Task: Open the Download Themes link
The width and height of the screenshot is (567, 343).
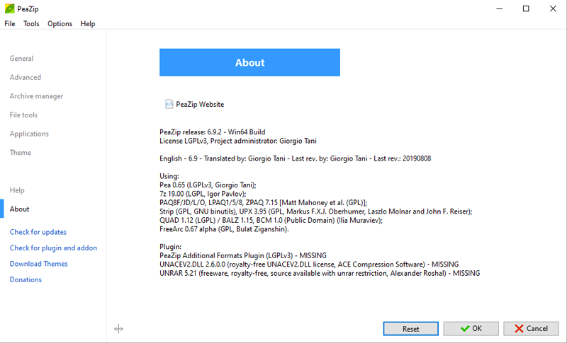Action: click(39, 264)
